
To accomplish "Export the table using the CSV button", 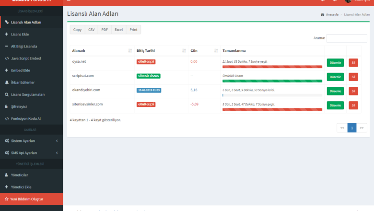I will [91, 30].
